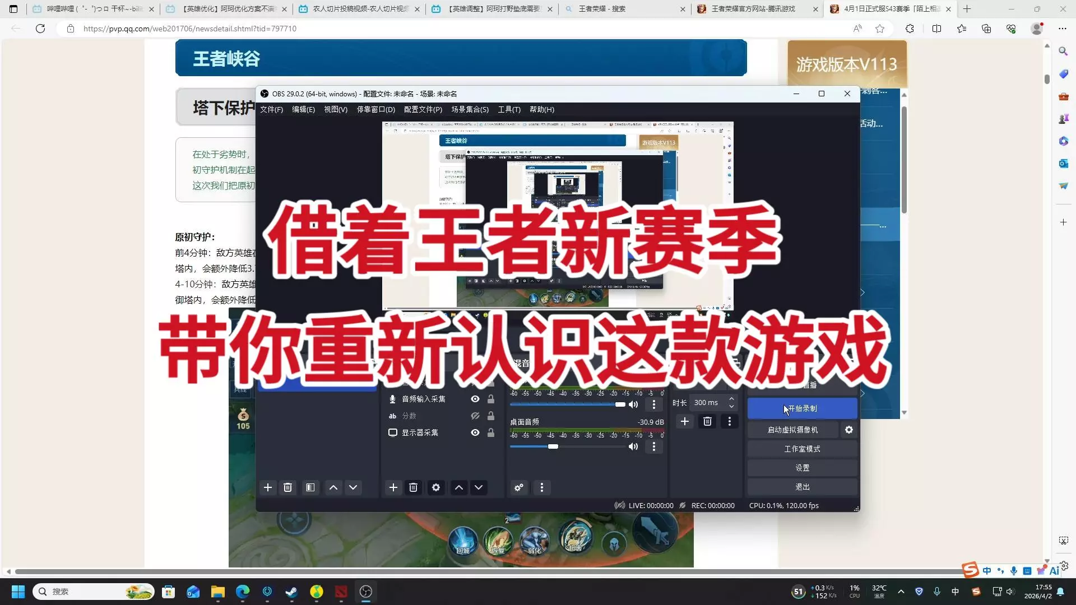Image resolution: width=1076 pixels, height=605 pixels.
Task: Unlock the 音频输入采集 source
Action: (490, 399)
